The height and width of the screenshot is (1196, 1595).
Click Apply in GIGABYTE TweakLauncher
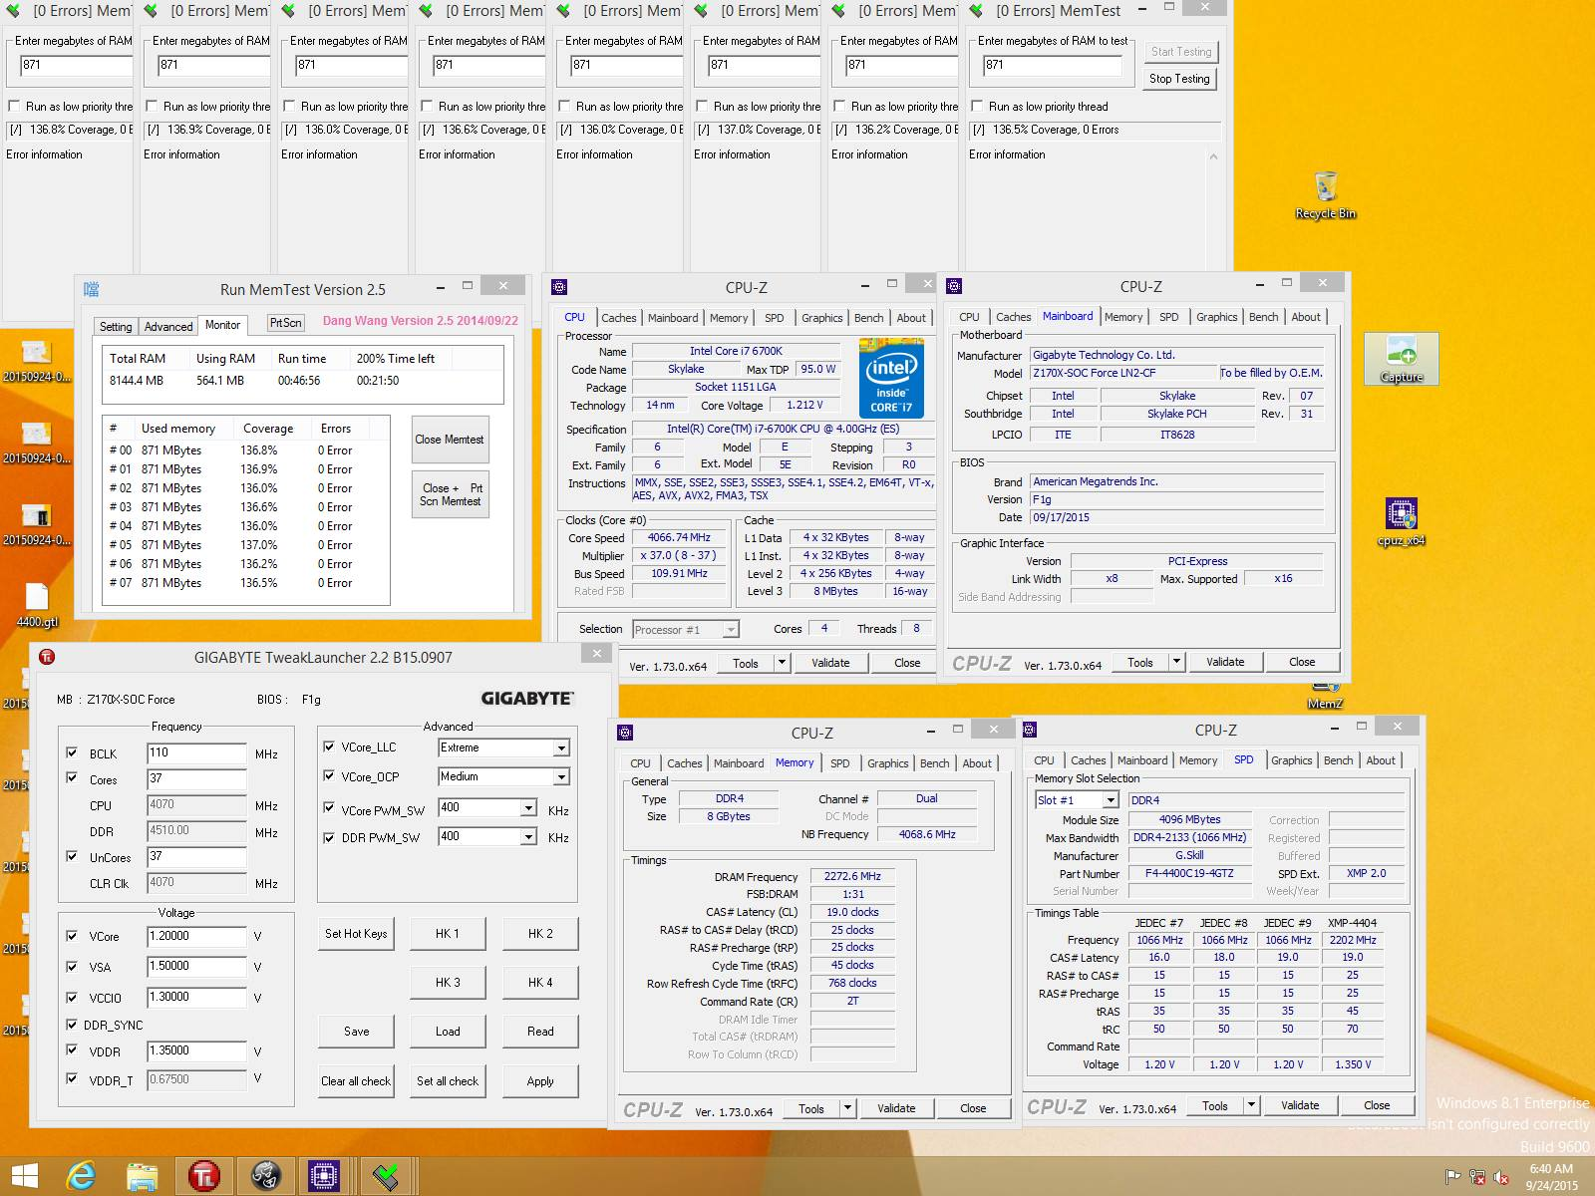pyautogui.click(x=539, y=1081)
